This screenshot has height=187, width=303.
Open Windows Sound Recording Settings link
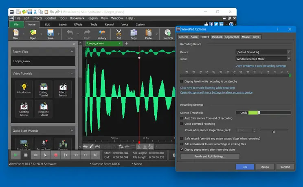tap(261, 66)
